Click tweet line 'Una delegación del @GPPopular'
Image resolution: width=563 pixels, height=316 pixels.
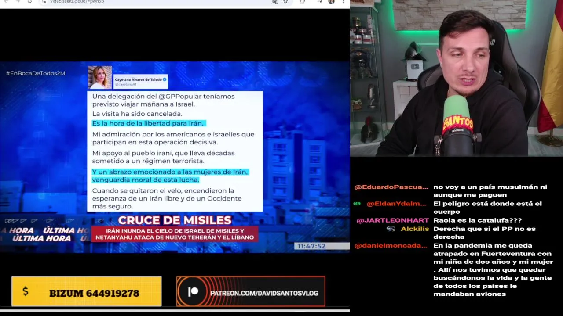tap(163, 100)
